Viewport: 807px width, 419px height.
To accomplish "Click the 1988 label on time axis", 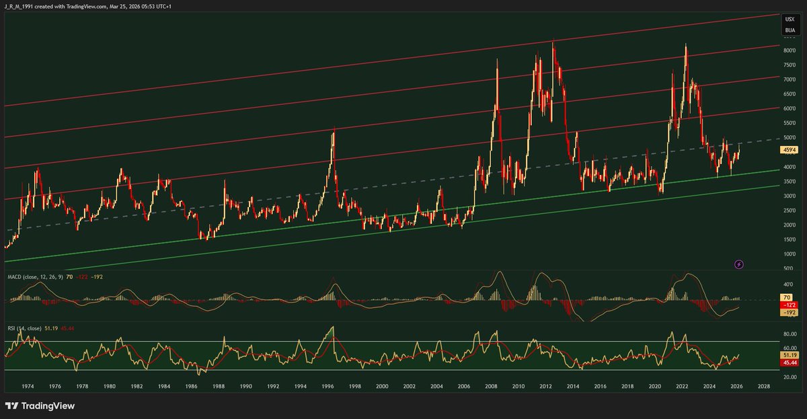I will pos(219,387).
